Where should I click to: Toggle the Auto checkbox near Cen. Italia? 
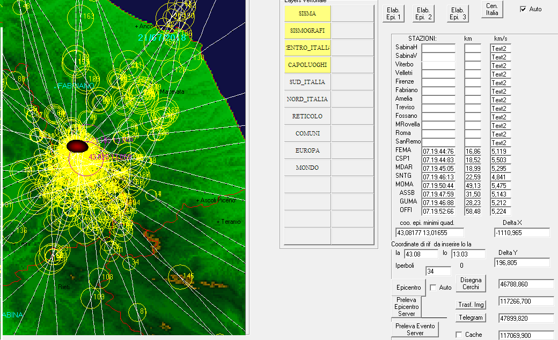pos(523,9)
